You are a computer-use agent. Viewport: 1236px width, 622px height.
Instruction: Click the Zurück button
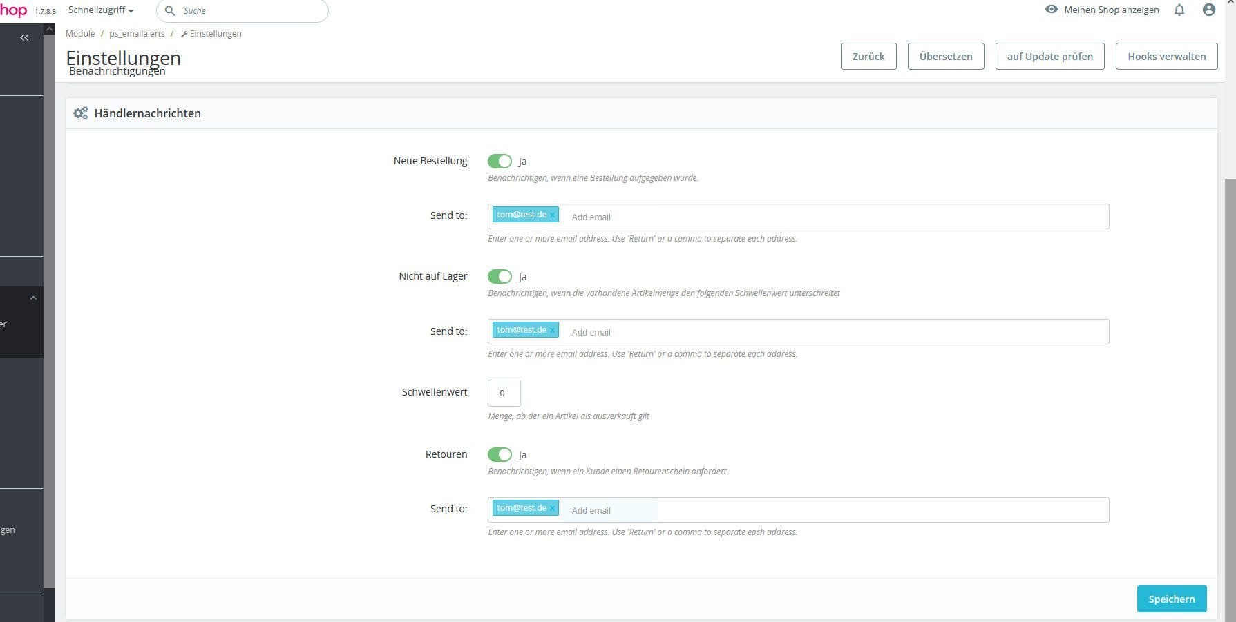tap(868, 57)
